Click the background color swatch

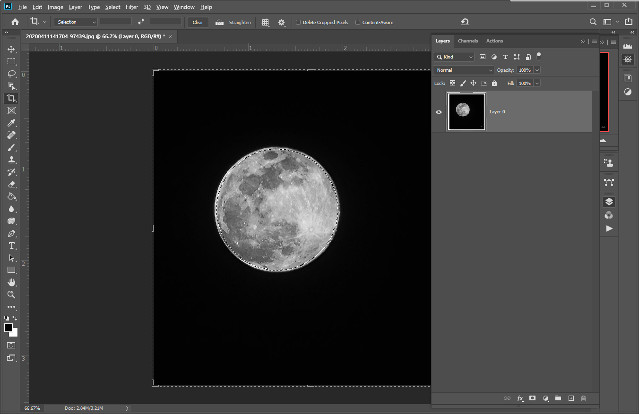click(14, 333)
